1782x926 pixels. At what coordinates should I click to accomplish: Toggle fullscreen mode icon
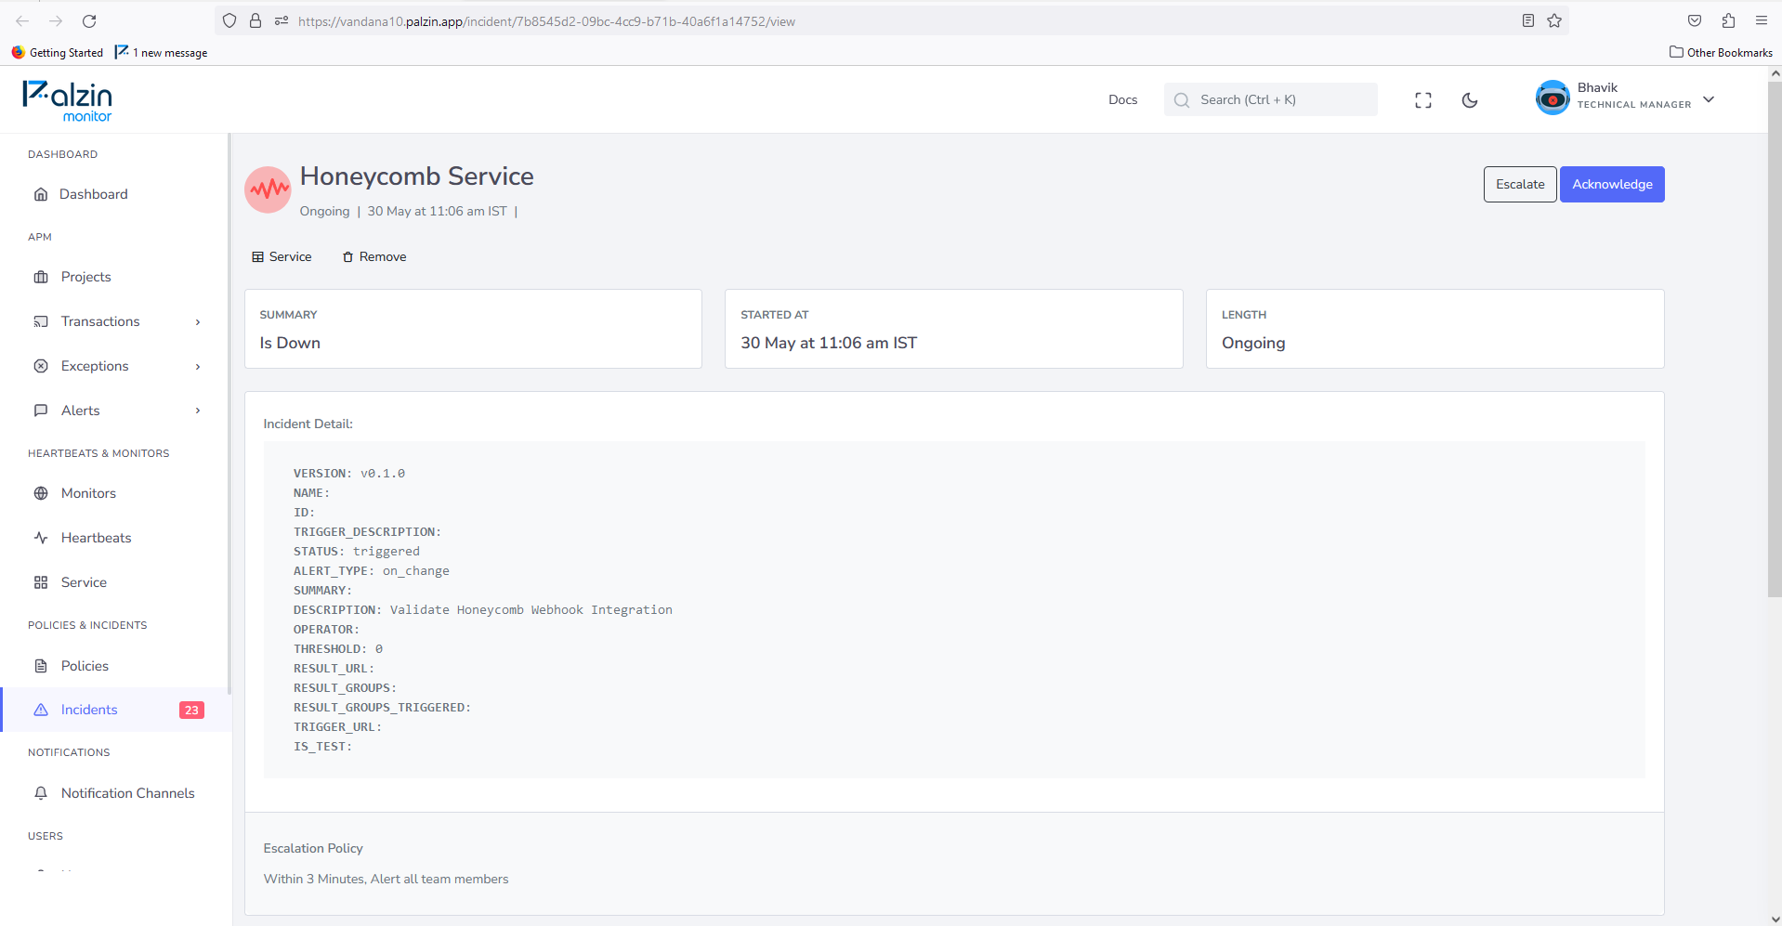tap(1423, 100)
